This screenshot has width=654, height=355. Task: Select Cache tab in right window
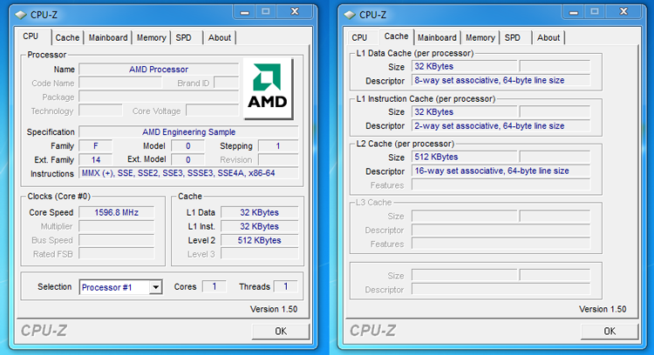click(x=396, y=37)
